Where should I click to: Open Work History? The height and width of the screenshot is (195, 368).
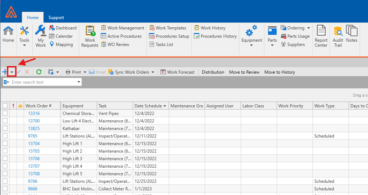[x=210, y=28]
